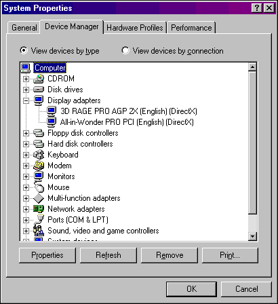
Task: Open the Hardware Profiles tab
Action: coord(135,28)
